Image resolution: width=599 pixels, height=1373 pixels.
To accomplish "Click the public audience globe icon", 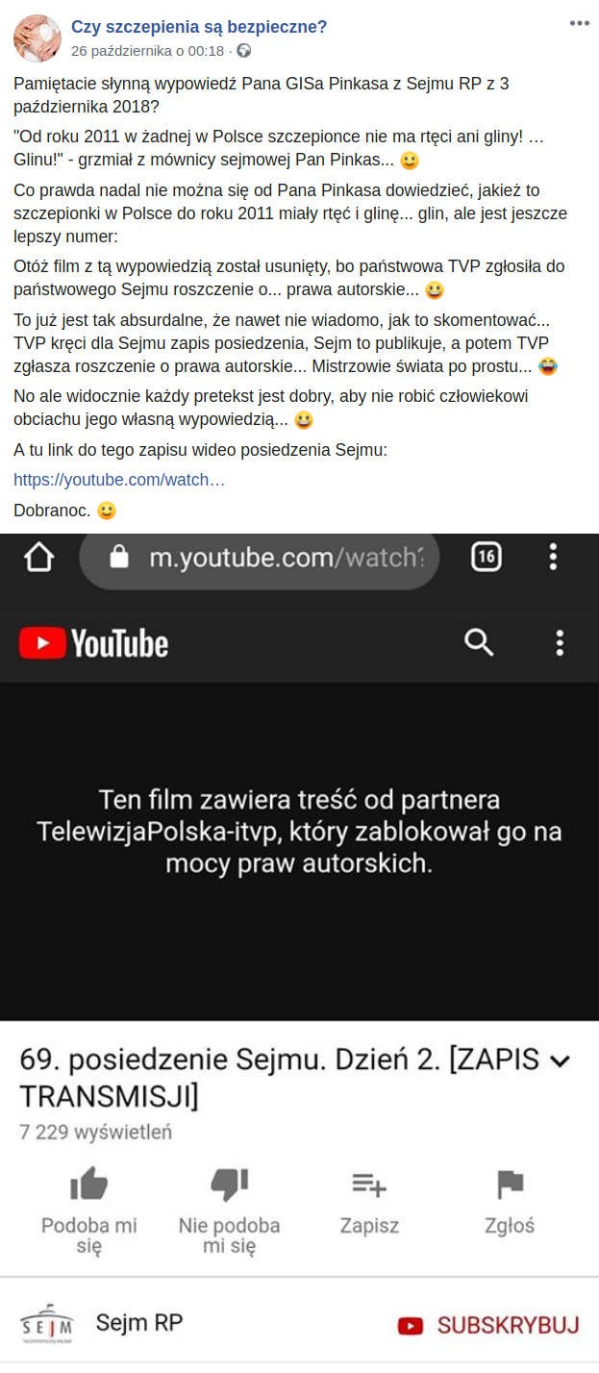I will (243, 50).
